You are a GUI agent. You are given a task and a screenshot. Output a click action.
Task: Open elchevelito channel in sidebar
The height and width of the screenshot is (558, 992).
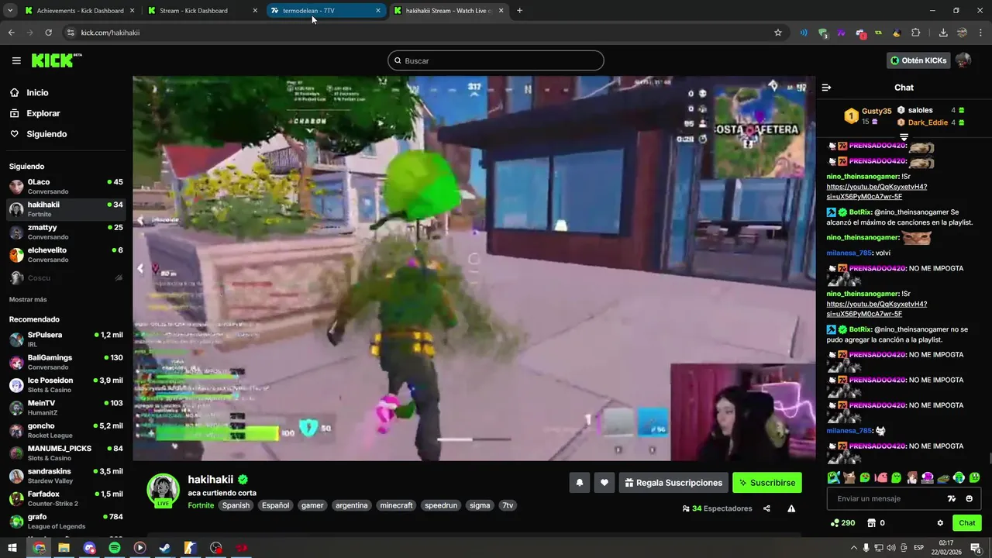click(x=66, y=254)
